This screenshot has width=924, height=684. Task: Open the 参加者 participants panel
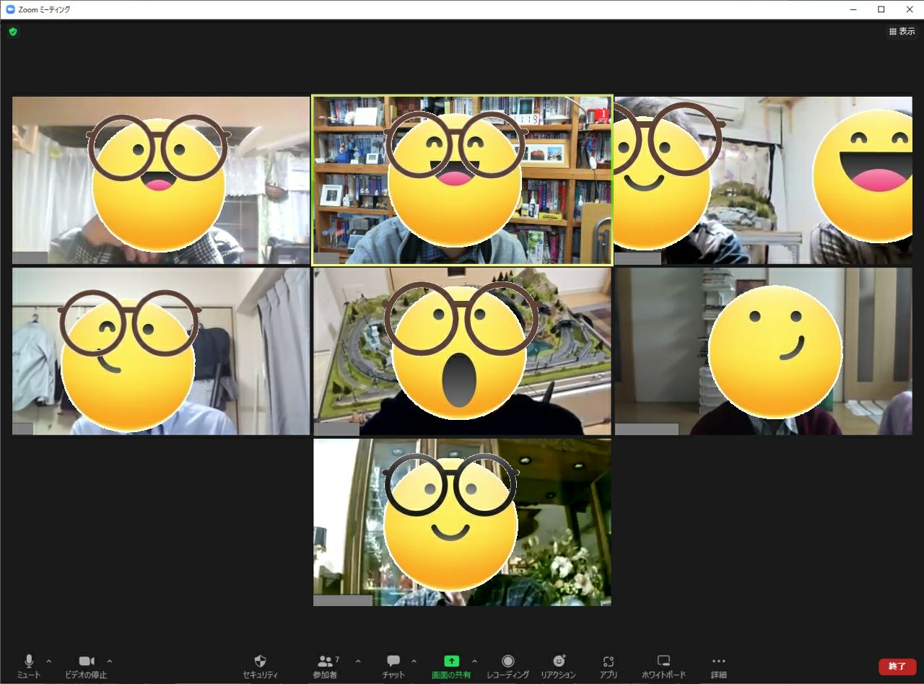tap(326, 666)
